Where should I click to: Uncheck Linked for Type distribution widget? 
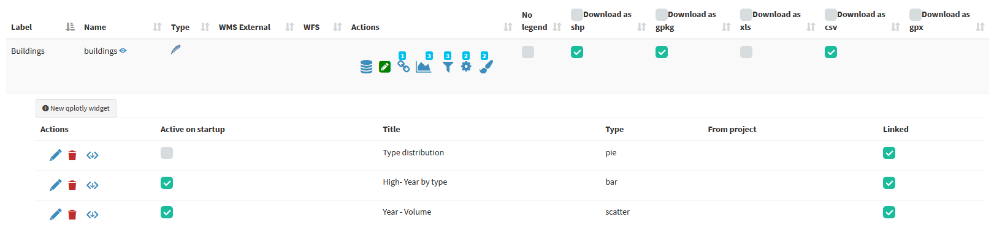889,153
